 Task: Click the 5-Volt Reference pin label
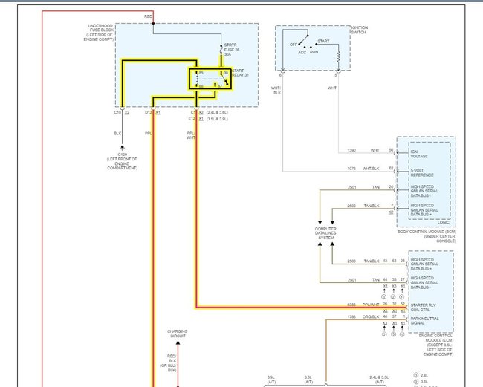coord(422,171)
